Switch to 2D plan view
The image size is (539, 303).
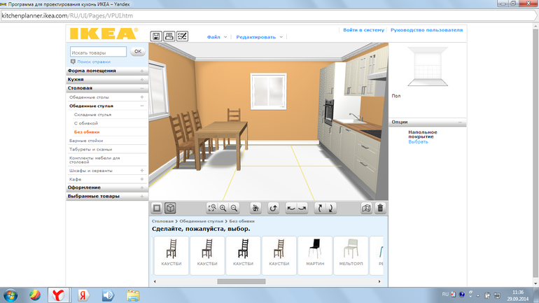(x=157, y=208)
